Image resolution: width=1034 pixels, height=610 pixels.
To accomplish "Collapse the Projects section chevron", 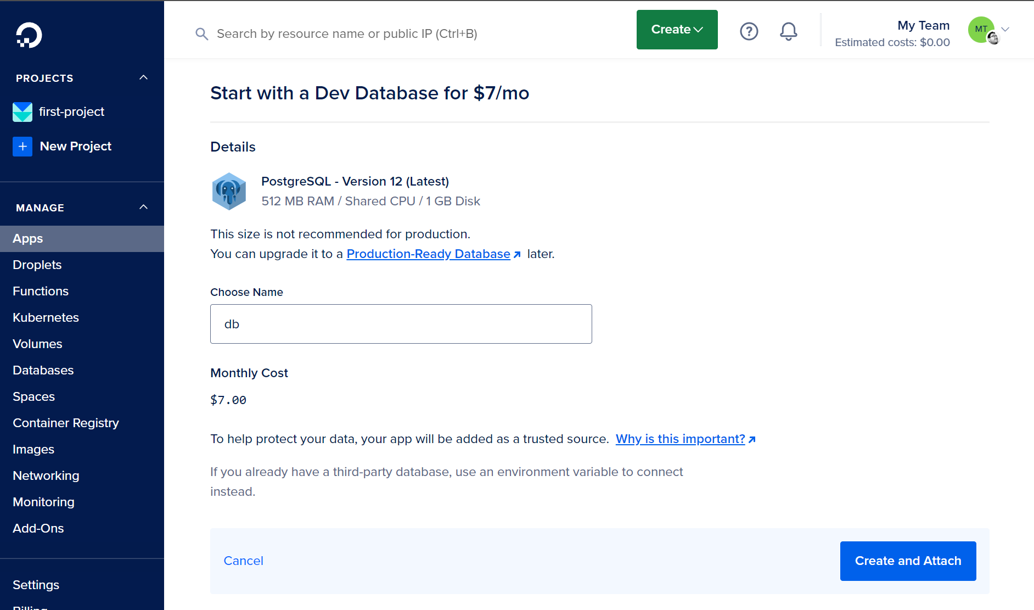I will coord(144,78).
